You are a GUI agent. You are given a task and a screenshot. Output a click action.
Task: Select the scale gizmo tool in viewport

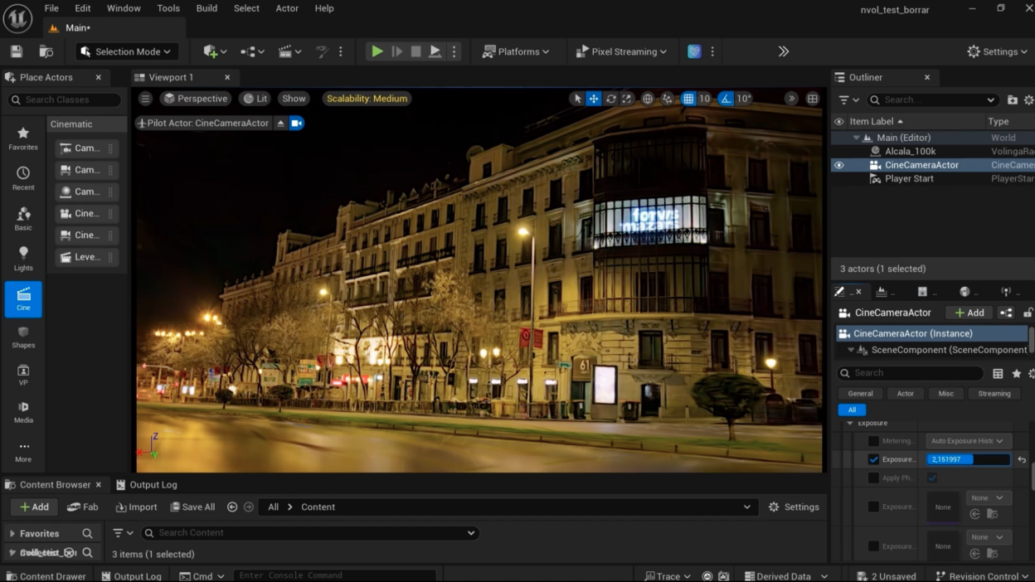pos(627,99)
